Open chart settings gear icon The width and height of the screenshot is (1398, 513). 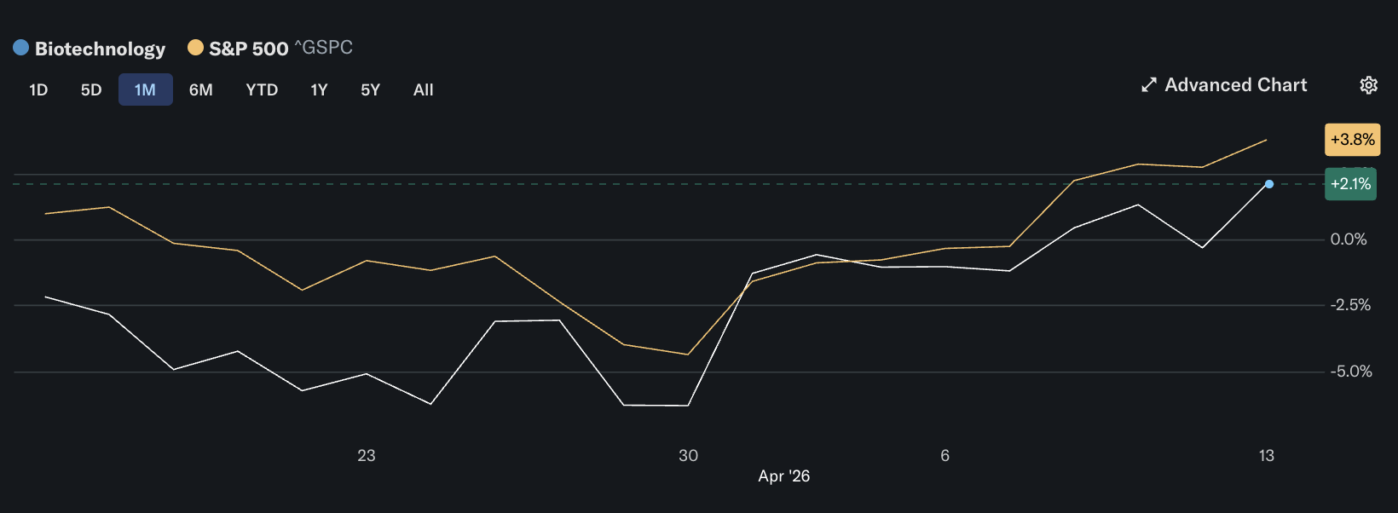click(1368, 85)
